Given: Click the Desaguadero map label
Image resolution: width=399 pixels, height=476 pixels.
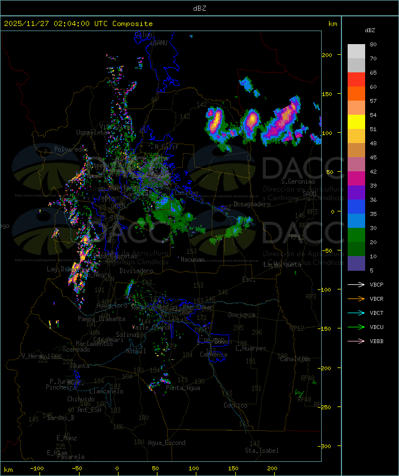Looking at the screenshot, I should (252, 204).
